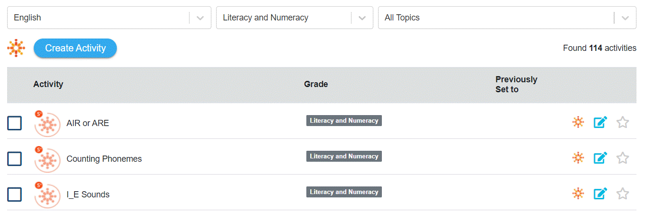
Task: Click Literacy and Numeracy badge on I_E Sounds
Action: coord(344,192)
